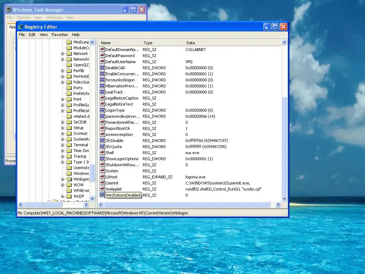Screen dimensions: 365x274
Task: Open the Edit menu in Registry Editor
Action: [32, 35]
